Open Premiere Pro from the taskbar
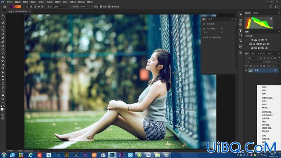This screenshot has height=158, width=281. pos(121,155)
